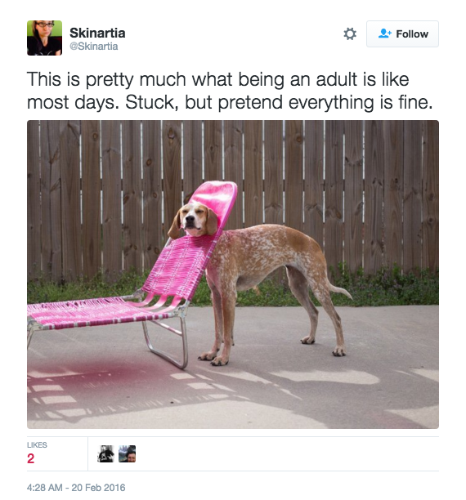Open the gear settings menu
Viewport: 466px width, 500px height.
click(x=350, y=33)
